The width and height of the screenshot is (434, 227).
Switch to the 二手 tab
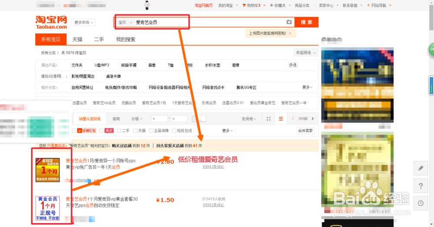pos(99,39)
